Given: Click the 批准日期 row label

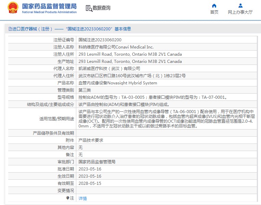Looking at the screenshot, I should pyautogui.click(x=66, y=169).
